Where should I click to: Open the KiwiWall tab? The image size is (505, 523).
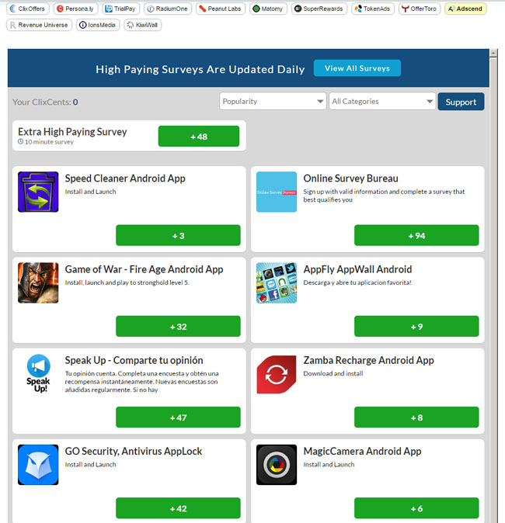point(143,25)
